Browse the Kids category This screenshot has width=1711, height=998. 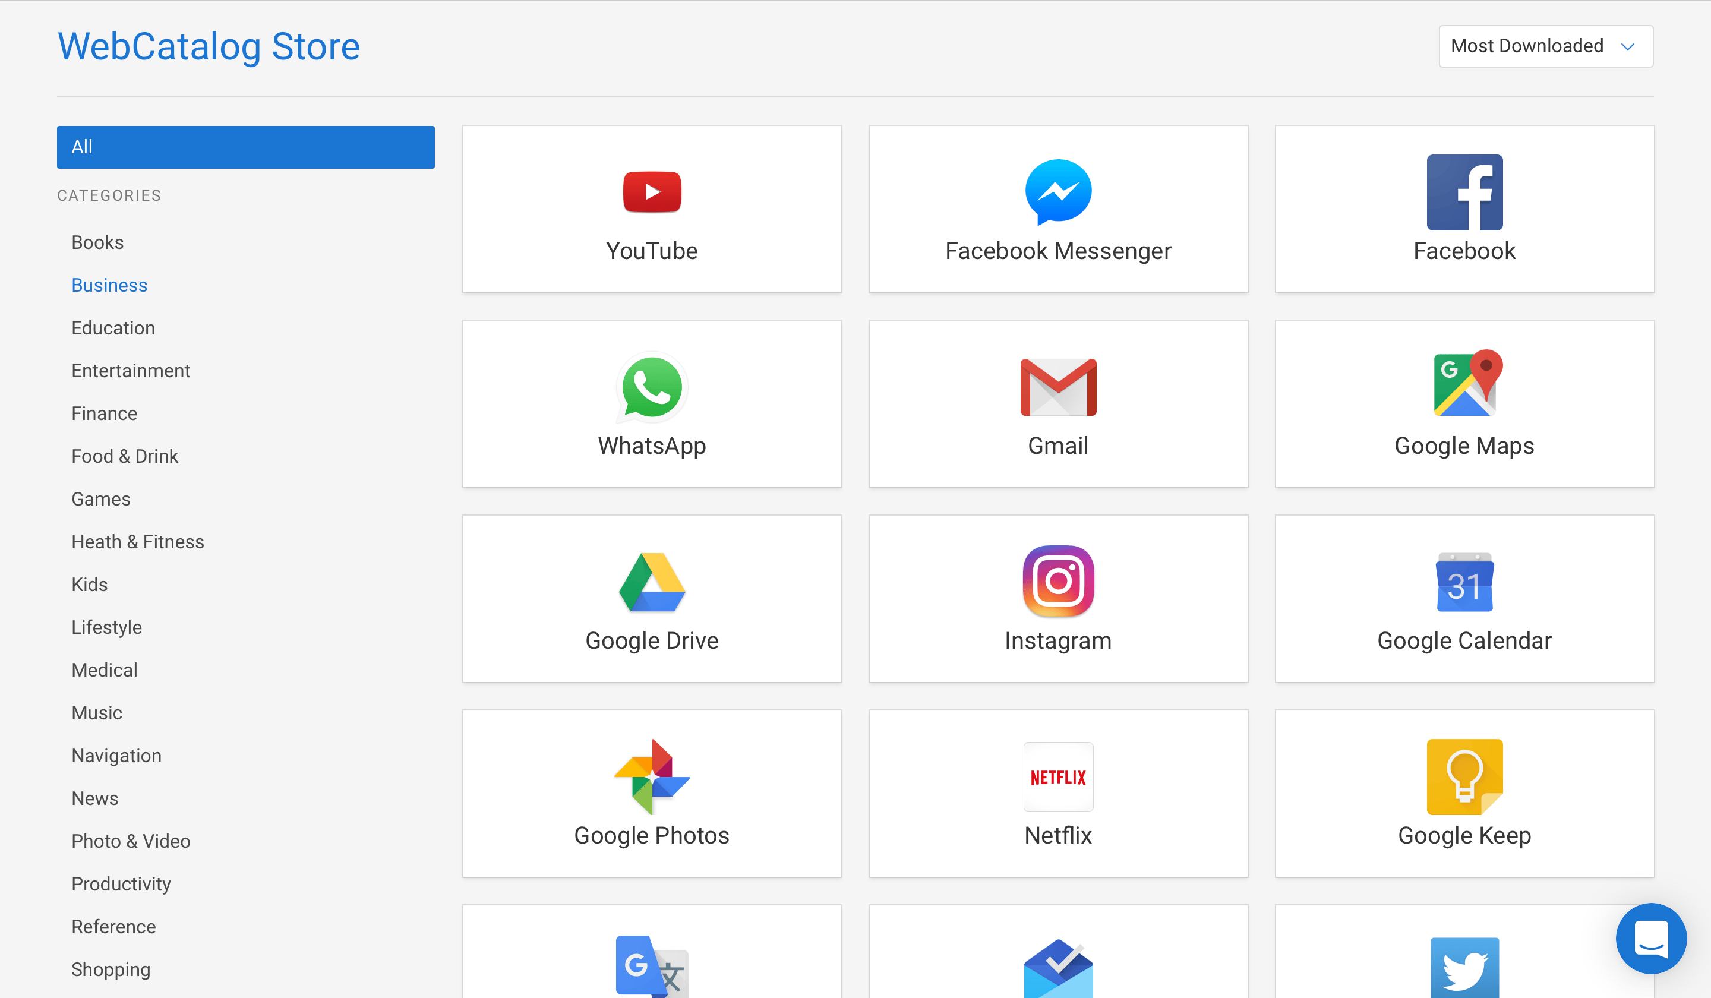(x=90, y=585)
